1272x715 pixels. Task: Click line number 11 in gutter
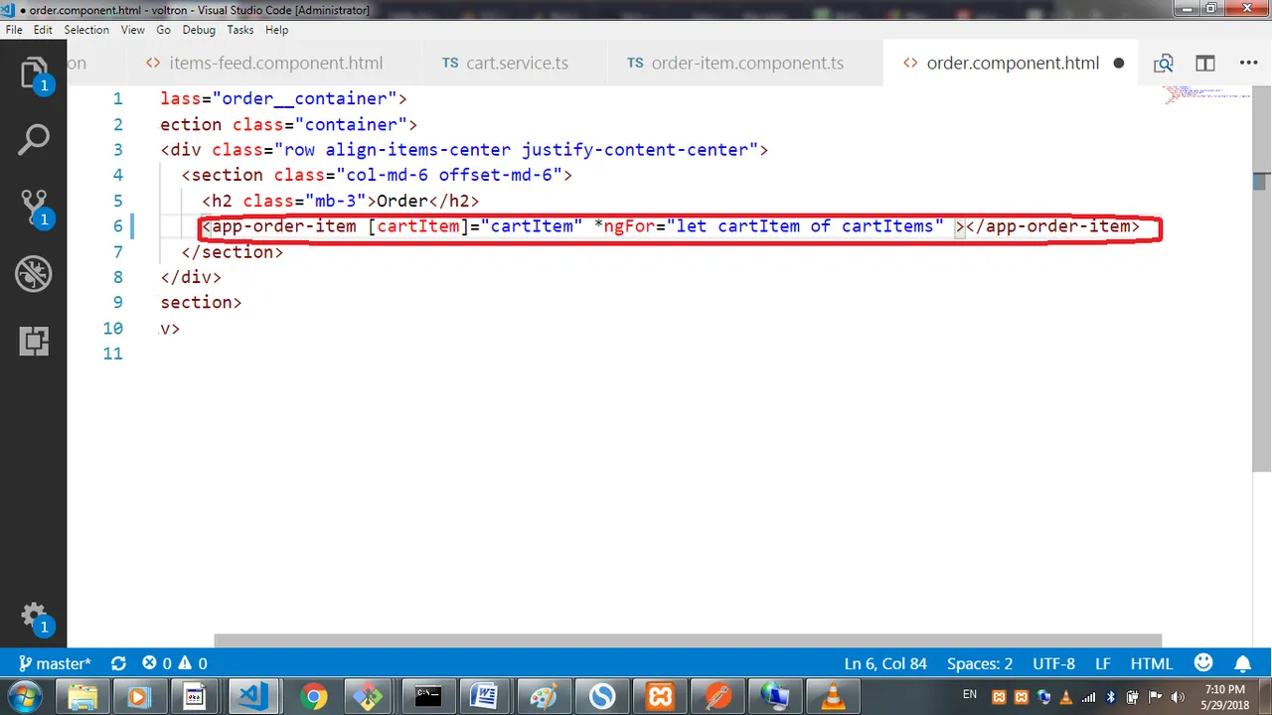pyautogui.click(x=112, y=354)
